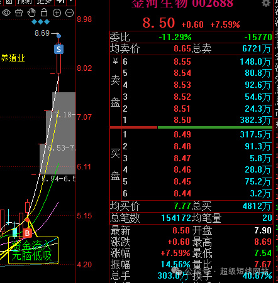This screenshot has height=283, width=278.
Task: Click the red B buy signal marker
Action: click(27, 233)
